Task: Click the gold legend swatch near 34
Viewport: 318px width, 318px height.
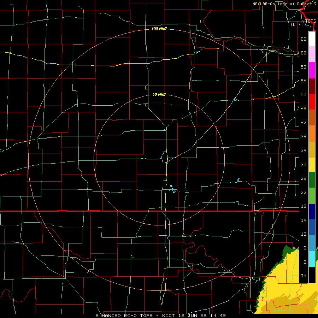Action: pyautogui.click(x=312, y=149)
